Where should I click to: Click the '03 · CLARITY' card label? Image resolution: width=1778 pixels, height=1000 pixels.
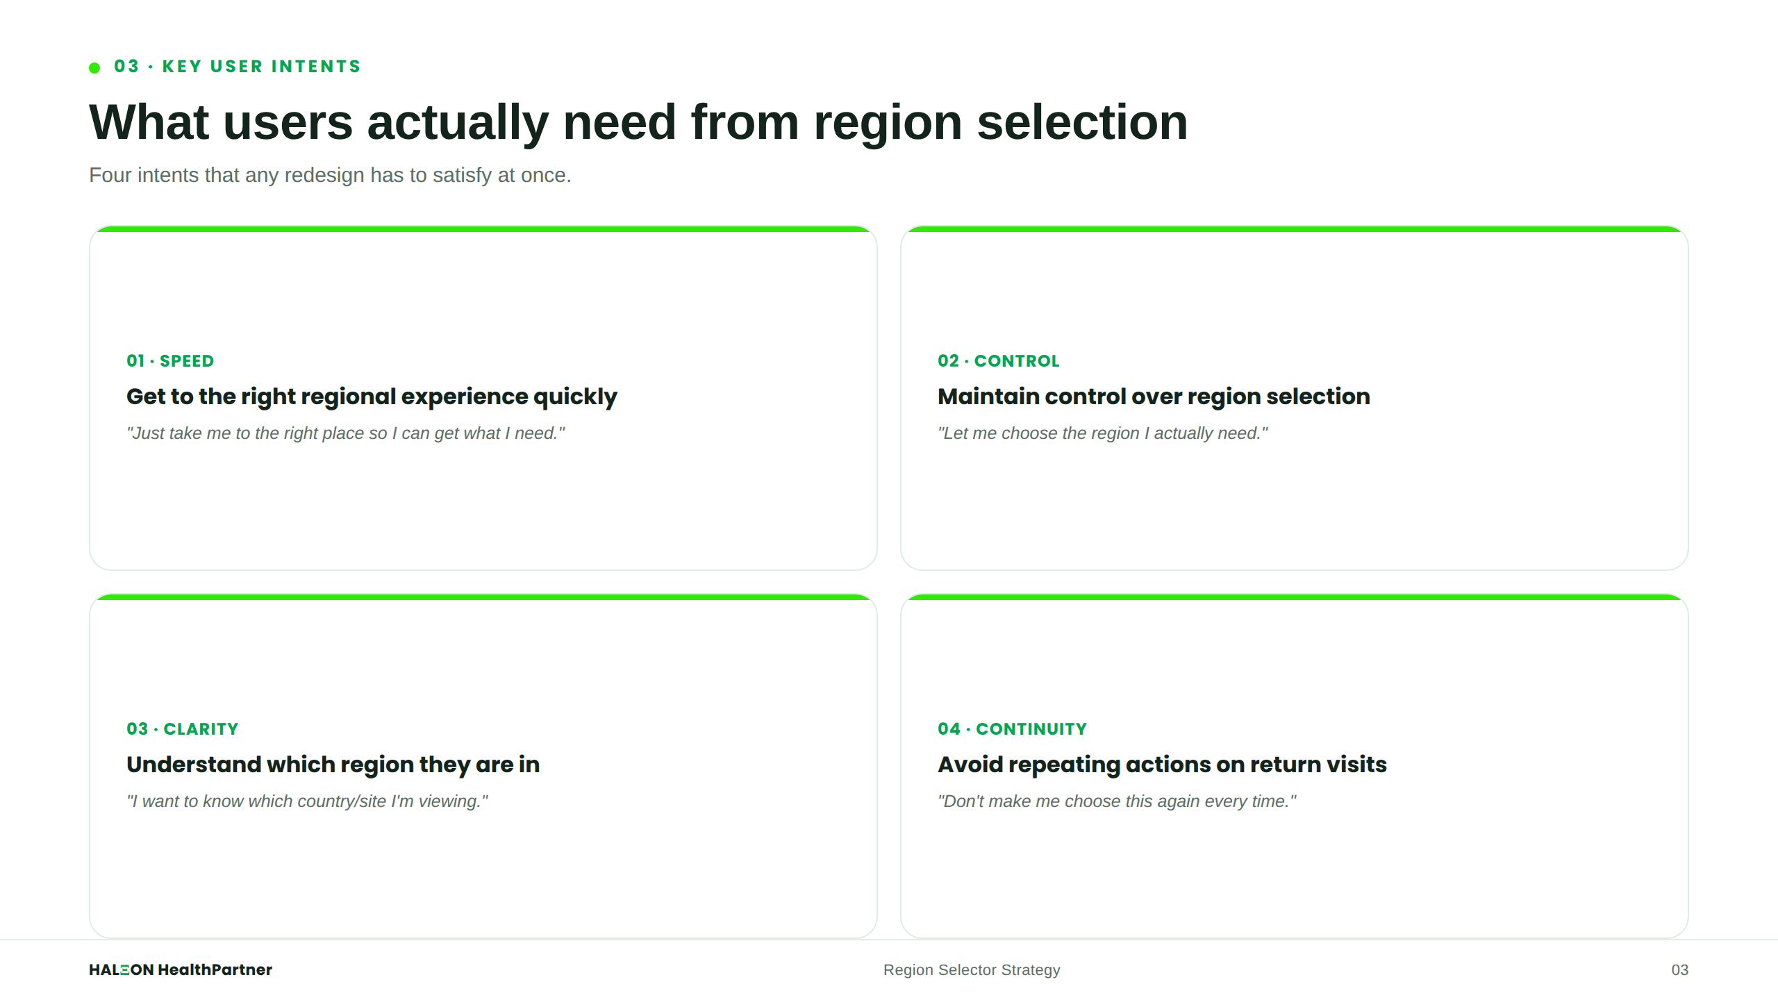tap(183, 729)
